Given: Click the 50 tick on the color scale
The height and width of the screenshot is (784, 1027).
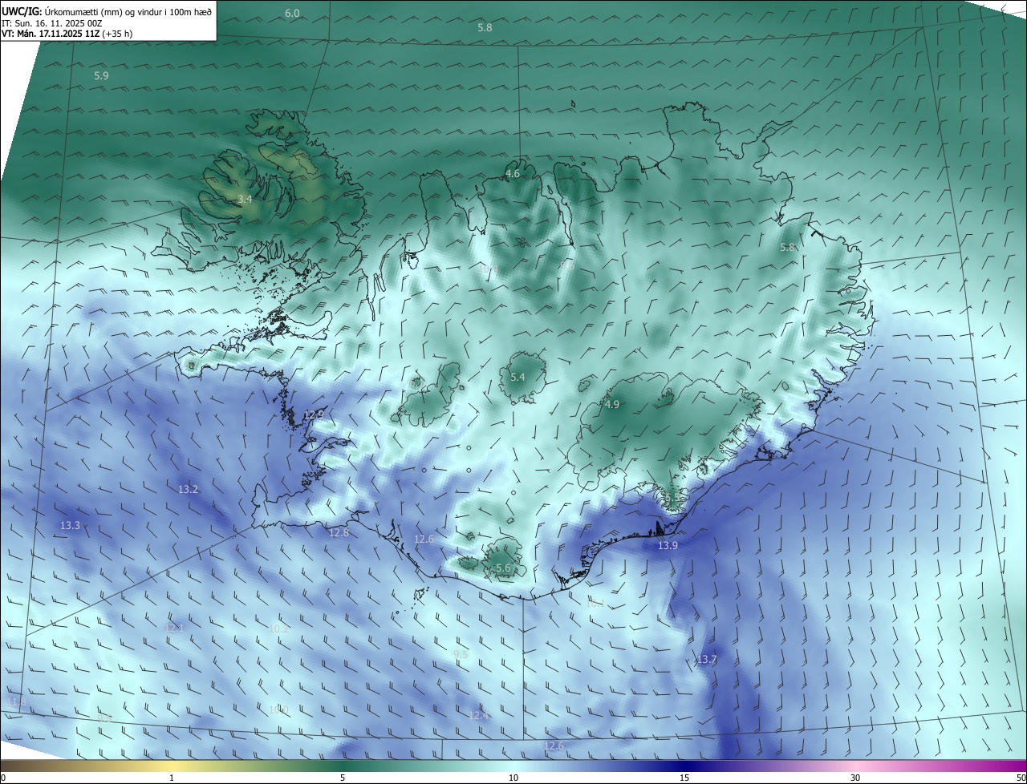Looking at the screenshot, I should click(1021, 778).
